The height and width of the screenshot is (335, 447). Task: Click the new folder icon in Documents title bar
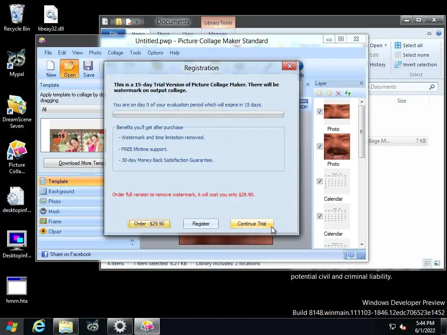(x=119, y=22)
